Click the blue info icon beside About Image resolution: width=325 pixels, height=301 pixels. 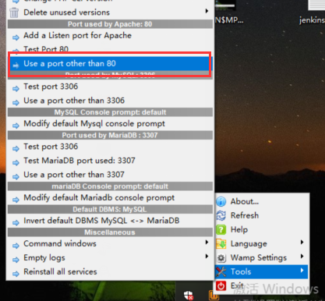click(x=221, y=201)
